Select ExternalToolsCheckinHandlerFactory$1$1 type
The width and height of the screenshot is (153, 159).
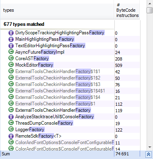[x=58, y=71]
